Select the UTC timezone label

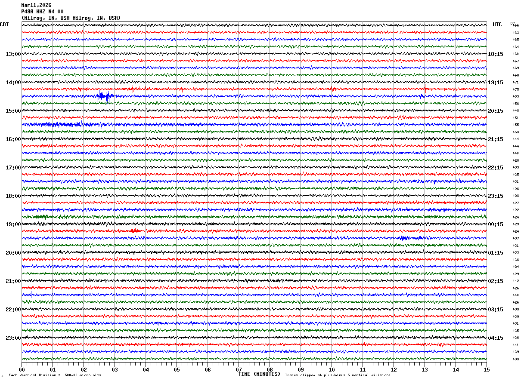(x=497, y=25)
